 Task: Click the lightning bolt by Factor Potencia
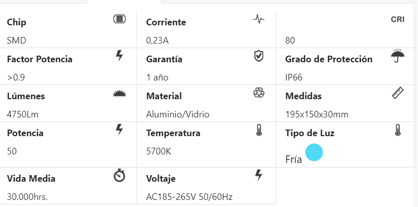coord(120,56)
